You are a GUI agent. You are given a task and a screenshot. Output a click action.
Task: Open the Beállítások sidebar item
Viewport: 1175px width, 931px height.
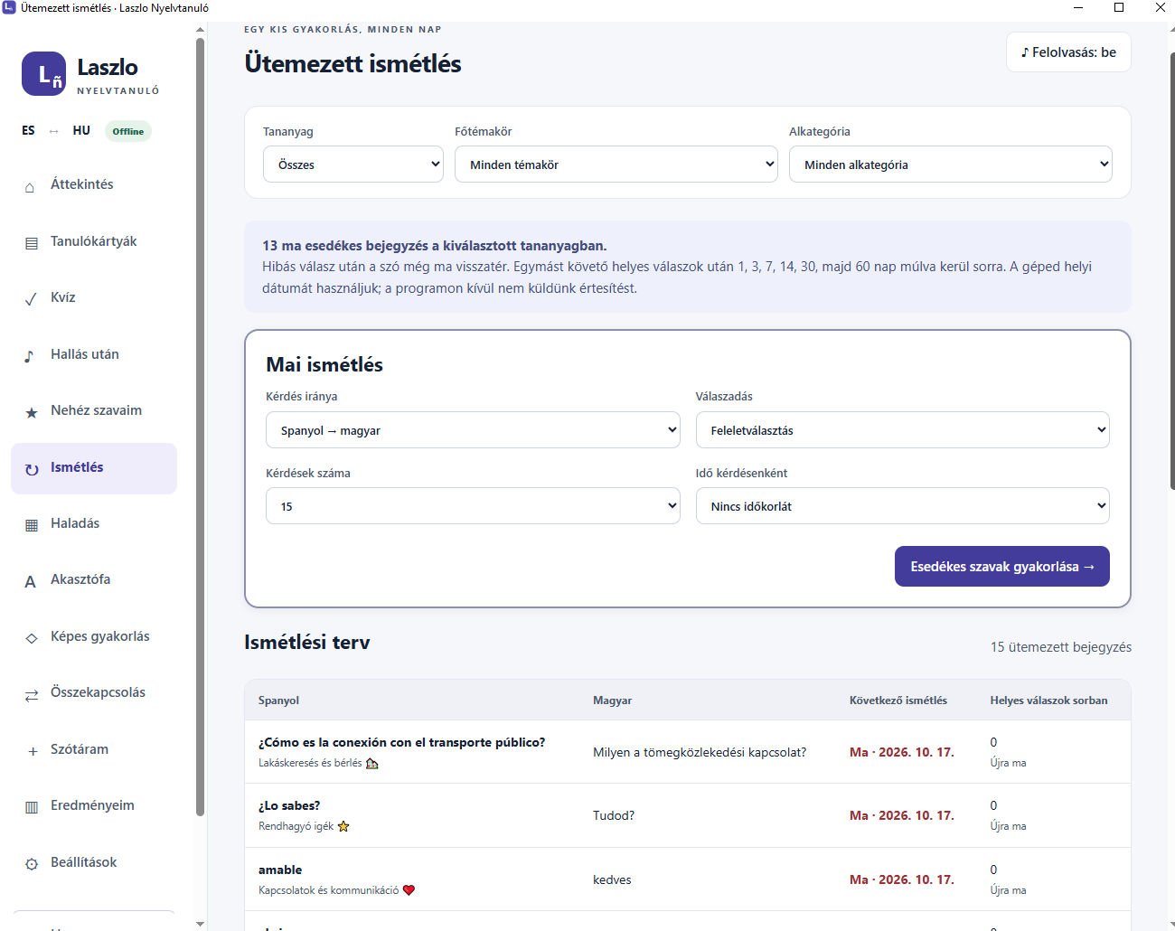94,863
